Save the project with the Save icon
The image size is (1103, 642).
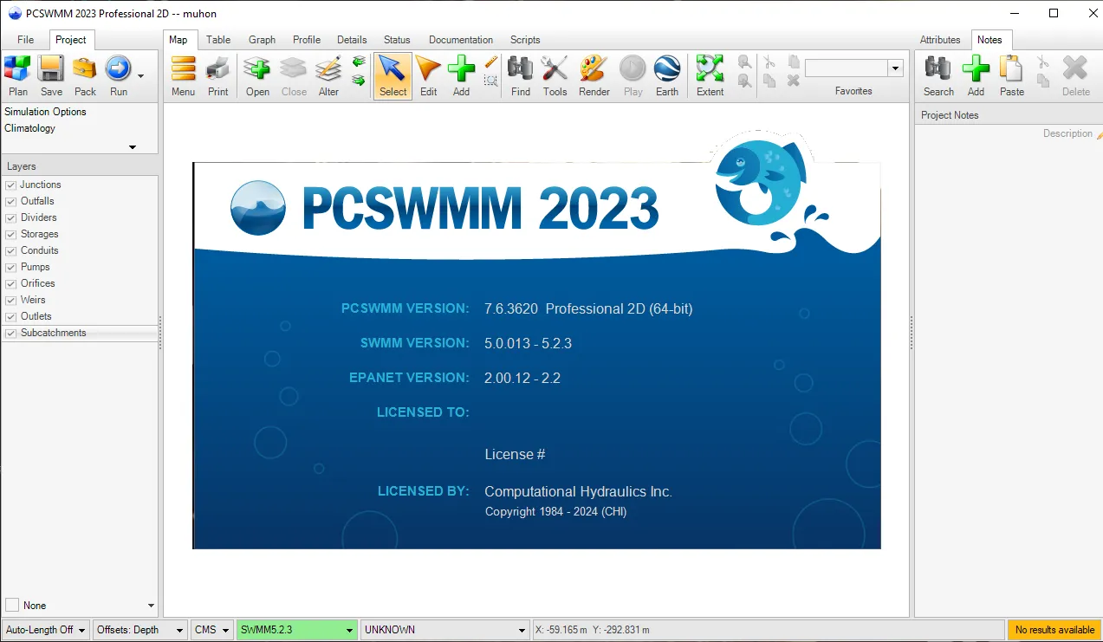pyautogui.click(x=51, y=76)
